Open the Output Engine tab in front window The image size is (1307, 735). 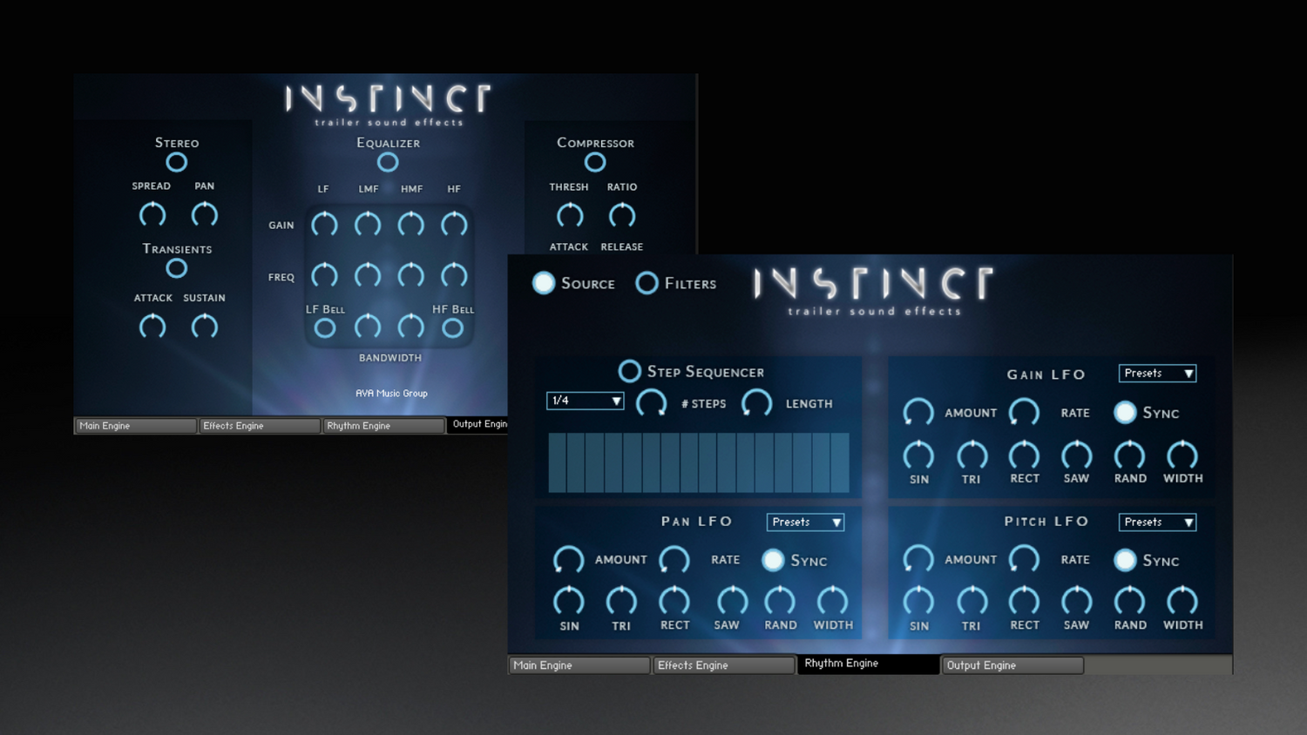(x=1012, y=665)
